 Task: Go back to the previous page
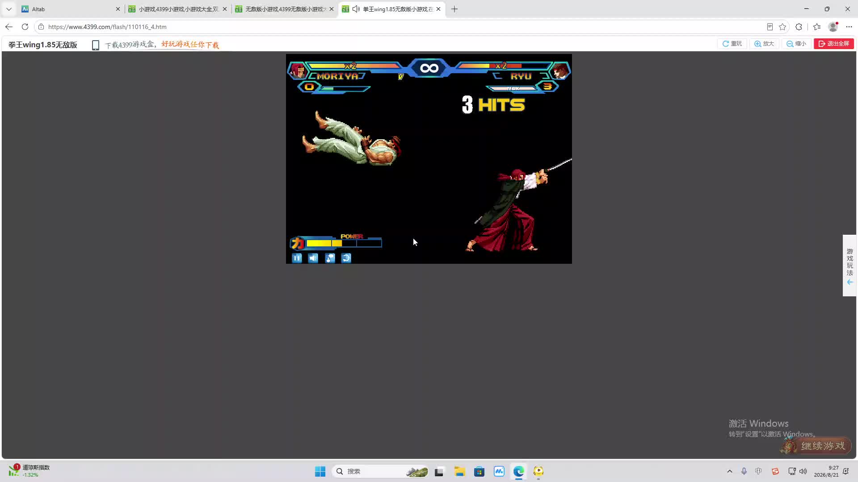[9, 27]
